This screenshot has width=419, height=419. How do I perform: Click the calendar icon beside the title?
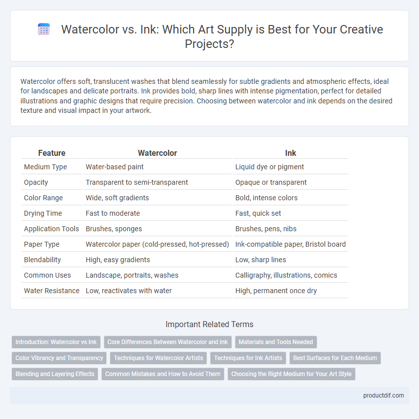(44, 29)
